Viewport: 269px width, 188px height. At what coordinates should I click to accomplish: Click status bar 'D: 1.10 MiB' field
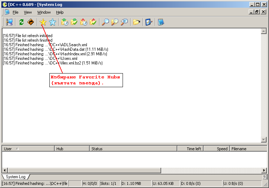[136, 183]
